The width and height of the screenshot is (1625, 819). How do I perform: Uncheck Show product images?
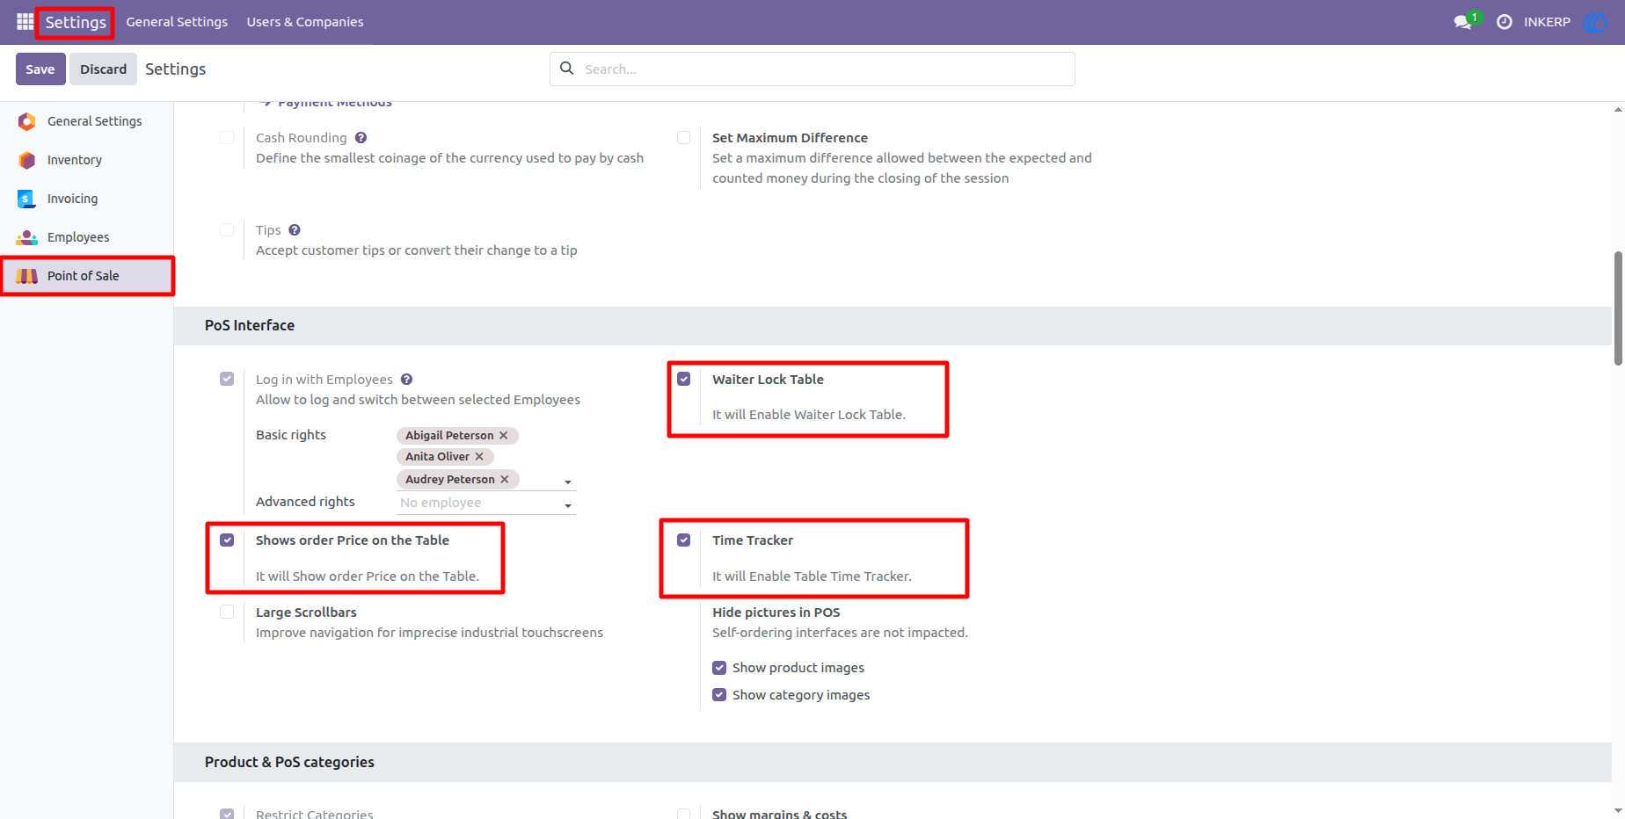pyautogui.click(x=719, y=668)
